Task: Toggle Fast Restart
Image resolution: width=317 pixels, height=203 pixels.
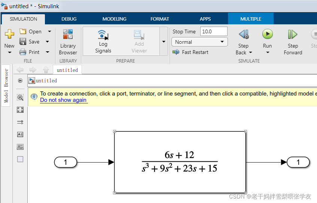Action: pos(190,52)
